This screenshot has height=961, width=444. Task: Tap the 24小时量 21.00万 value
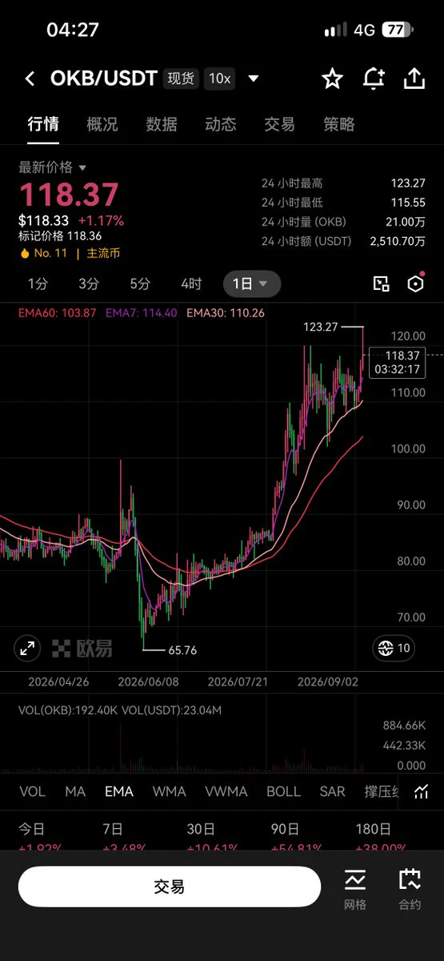pyautogui.click(x=406, y=222)
